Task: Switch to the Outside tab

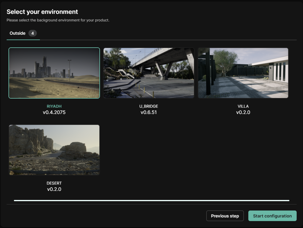Action: pos(18,33)
